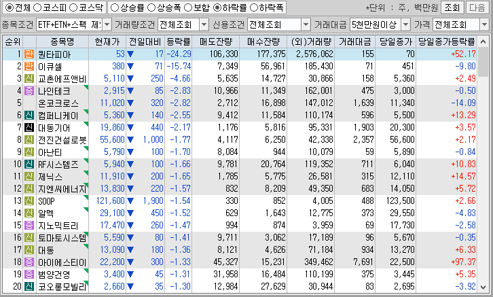Click the 증 badge beside 아이에스티이

pos(29,262)
